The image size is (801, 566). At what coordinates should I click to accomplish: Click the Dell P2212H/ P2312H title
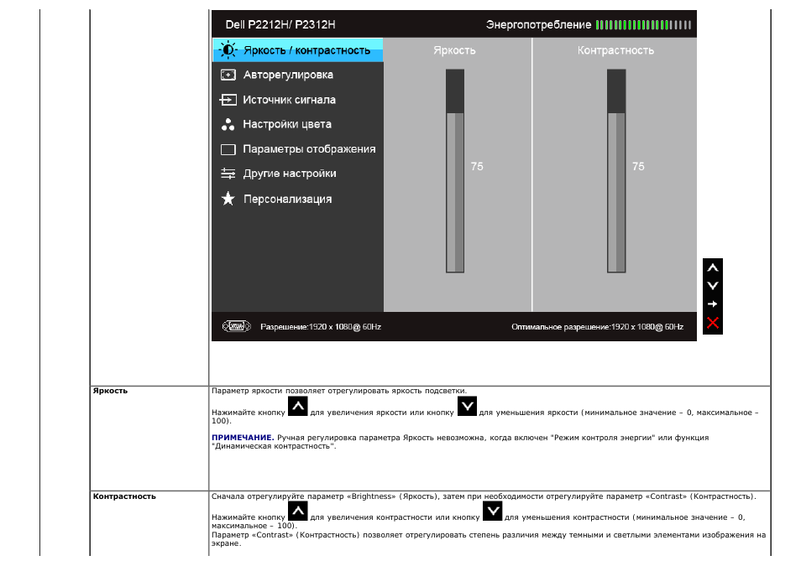click(x=280, y=24)
